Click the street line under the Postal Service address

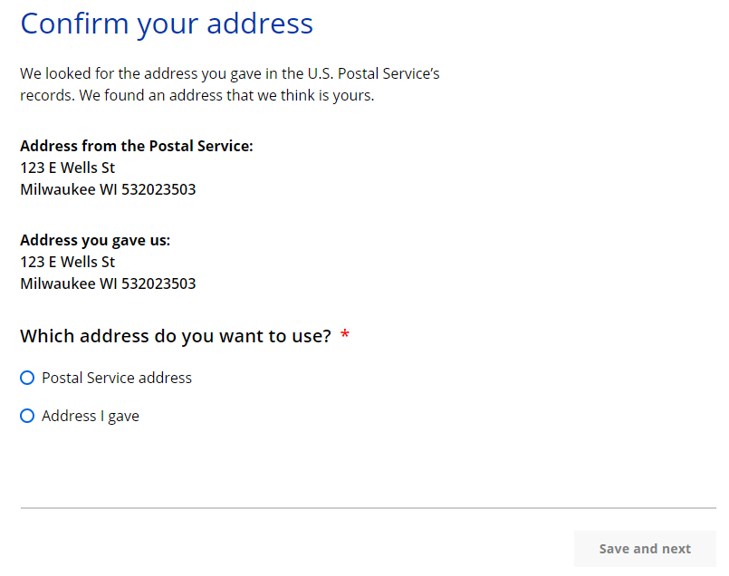point(67,168)
